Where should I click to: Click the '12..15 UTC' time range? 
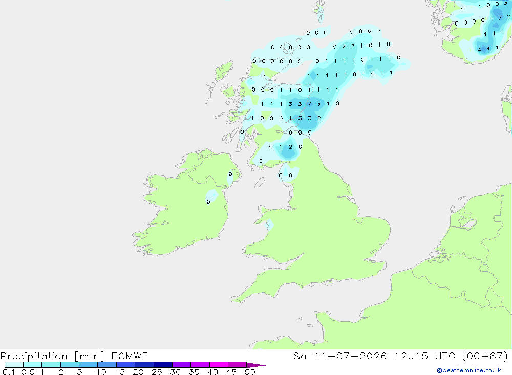tap(424, 356)
